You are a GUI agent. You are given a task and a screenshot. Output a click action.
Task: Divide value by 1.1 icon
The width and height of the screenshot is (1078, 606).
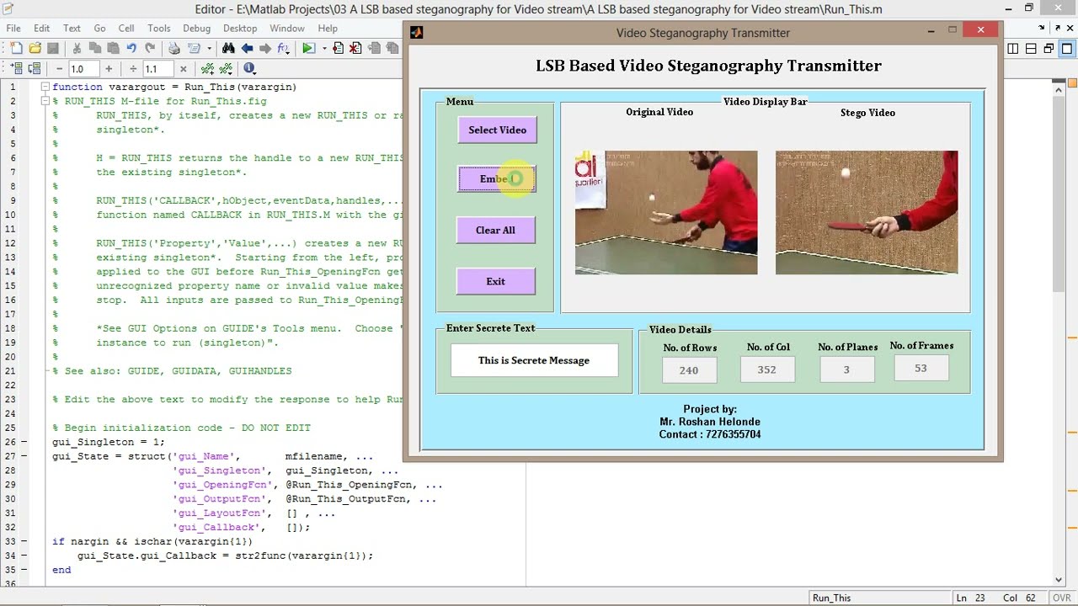point(133,68)
